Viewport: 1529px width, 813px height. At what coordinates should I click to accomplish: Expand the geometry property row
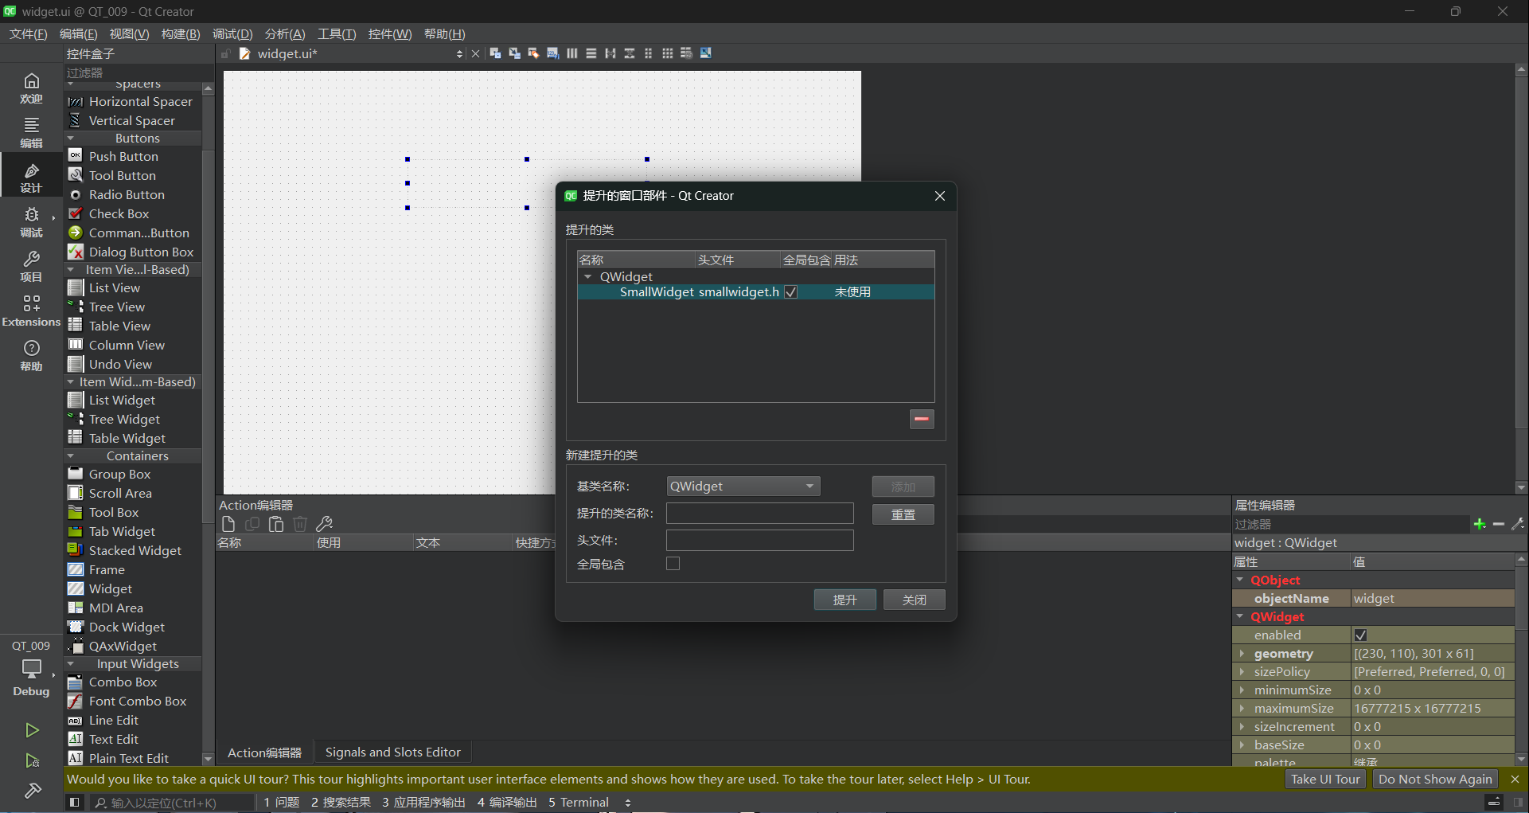click(1242, 654)
